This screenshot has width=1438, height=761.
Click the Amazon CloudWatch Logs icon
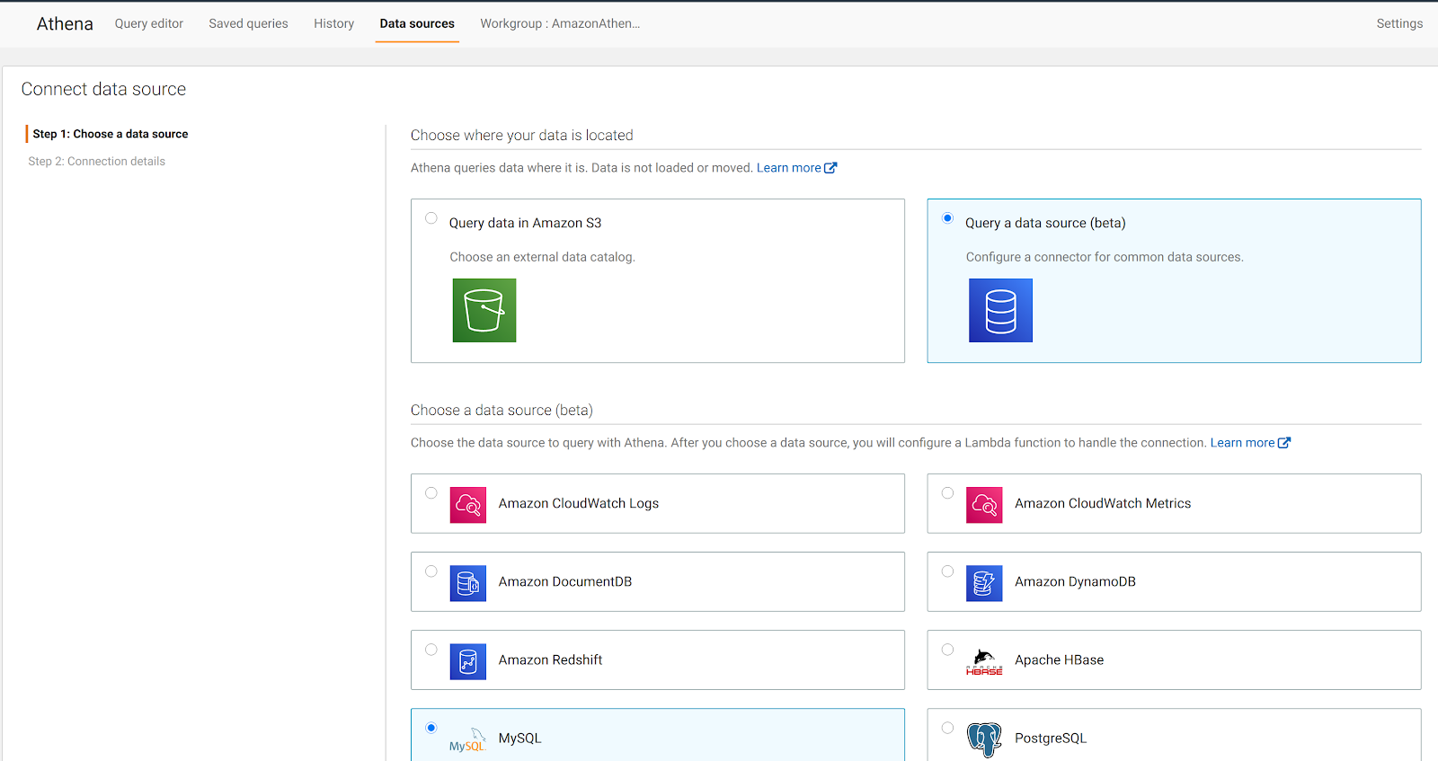(x=468, y=505)
